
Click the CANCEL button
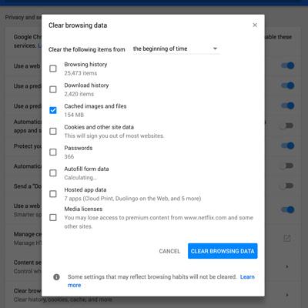tap(169, 251)
